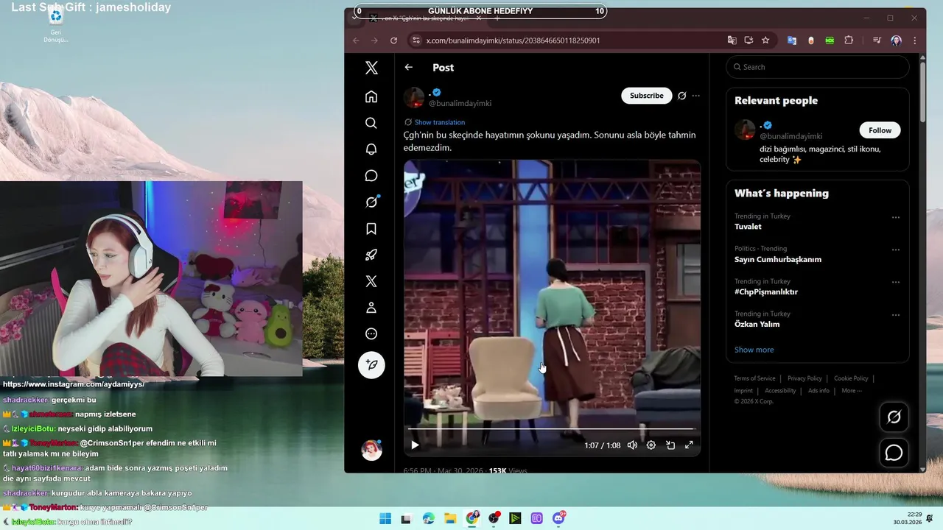
Task: Toggle video fullscreen
Action: (x=689, y=445)
